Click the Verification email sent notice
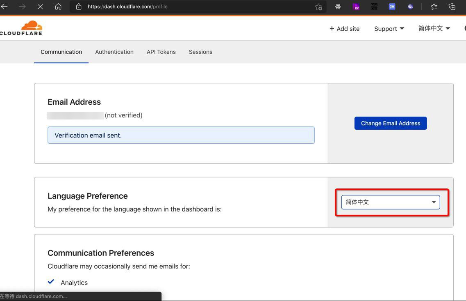 click(181, 135)
